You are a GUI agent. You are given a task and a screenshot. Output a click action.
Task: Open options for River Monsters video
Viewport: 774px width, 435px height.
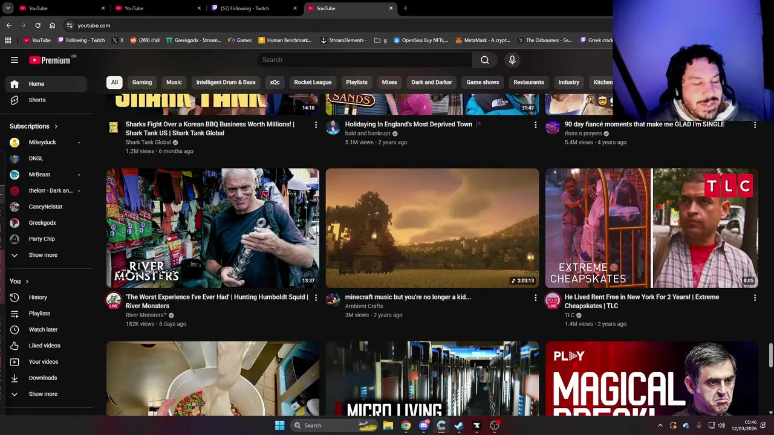pyautogui.click(x=315, y=297)
